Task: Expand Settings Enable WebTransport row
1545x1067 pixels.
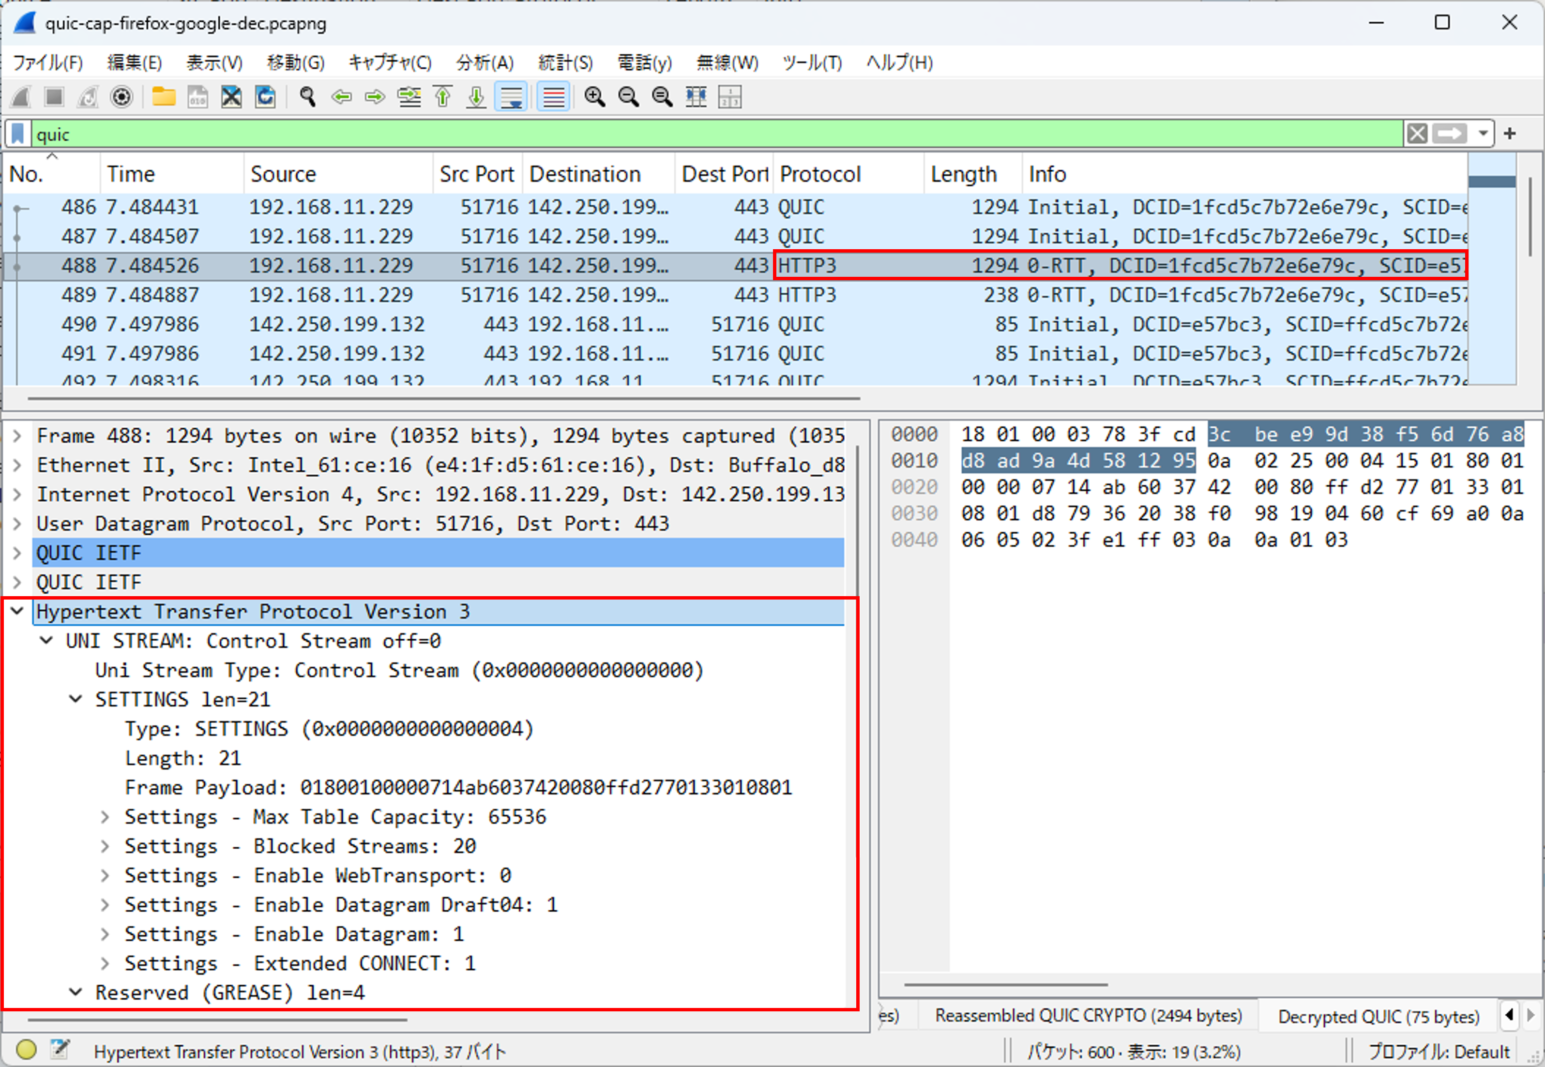Action: tap(105, 876)
